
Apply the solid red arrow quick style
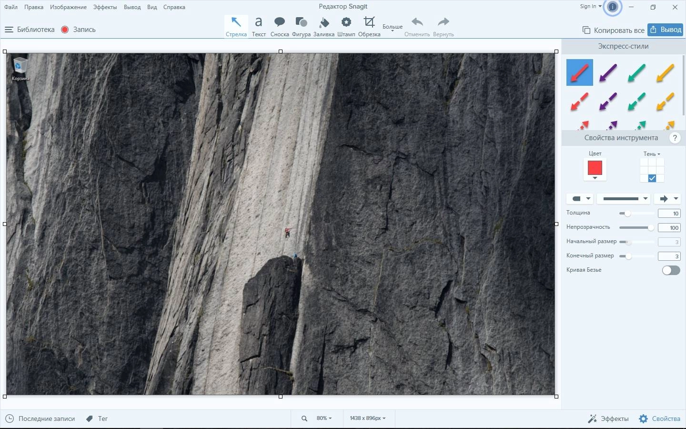click(x=580, y=72)
